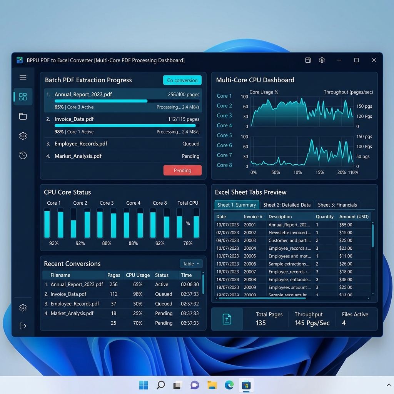Switch to Sheet 1: Summary tab
Image resolution: width=394 pixels, height=394 pixels.
[x=237, y=205]
